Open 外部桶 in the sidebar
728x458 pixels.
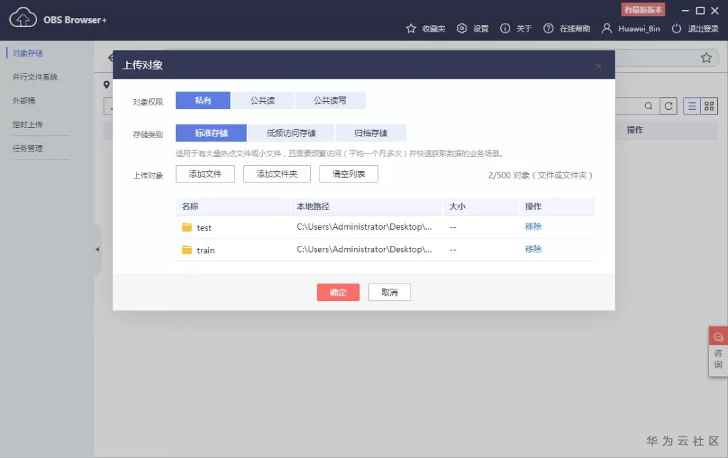click(24, 100)
